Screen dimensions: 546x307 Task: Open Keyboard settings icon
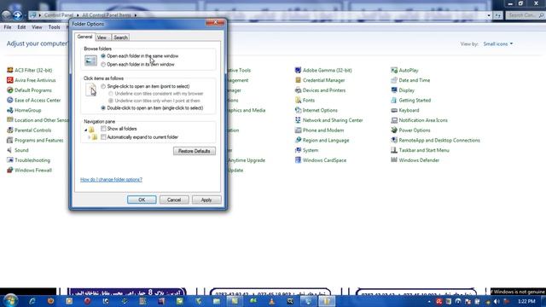click(394, 110)
